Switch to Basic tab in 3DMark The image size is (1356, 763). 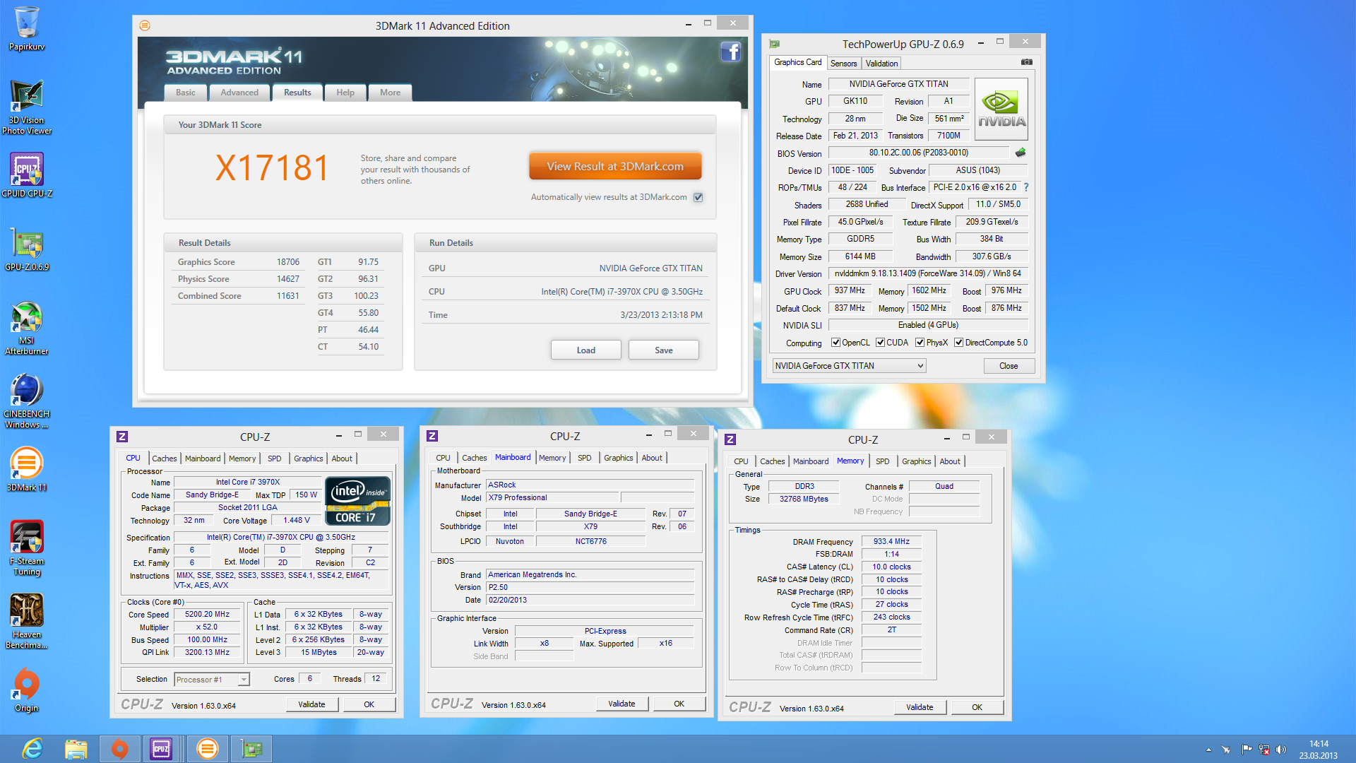point(186,93)
